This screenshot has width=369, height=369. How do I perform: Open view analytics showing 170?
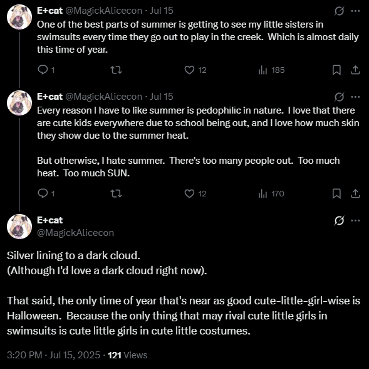tap(271, 193)
